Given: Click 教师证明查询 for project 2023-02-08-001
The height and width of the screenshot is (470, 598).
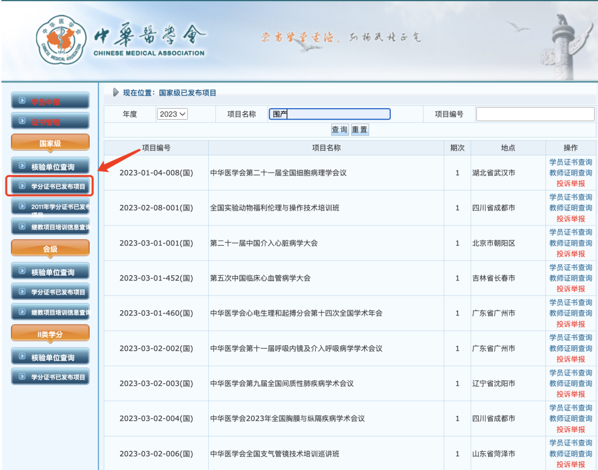Looking at the screenshot, I should tap(570, 208).
